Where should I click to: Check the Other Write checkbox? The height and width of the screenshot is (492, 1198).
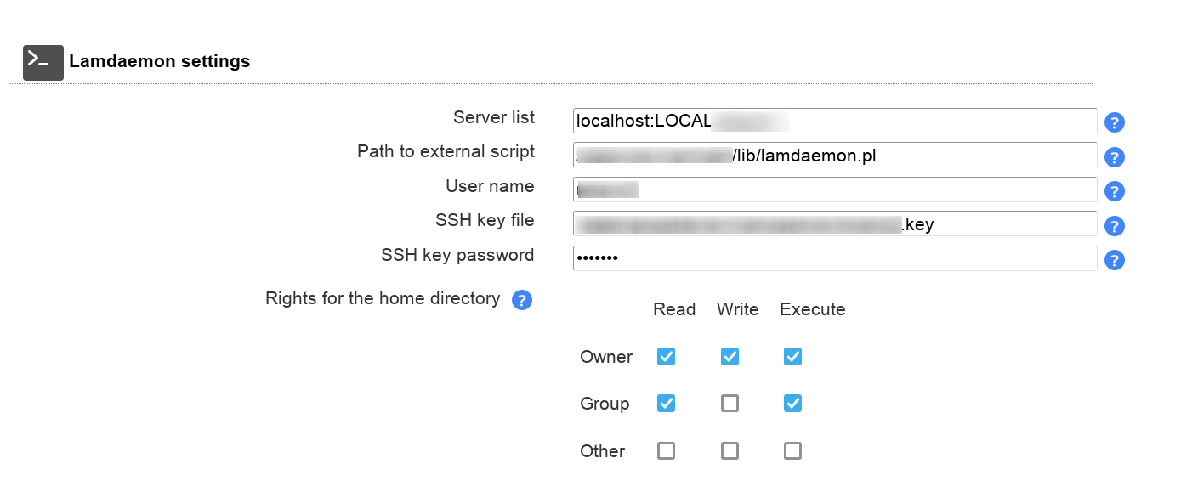pyautogui.click(x=730, y=450)
